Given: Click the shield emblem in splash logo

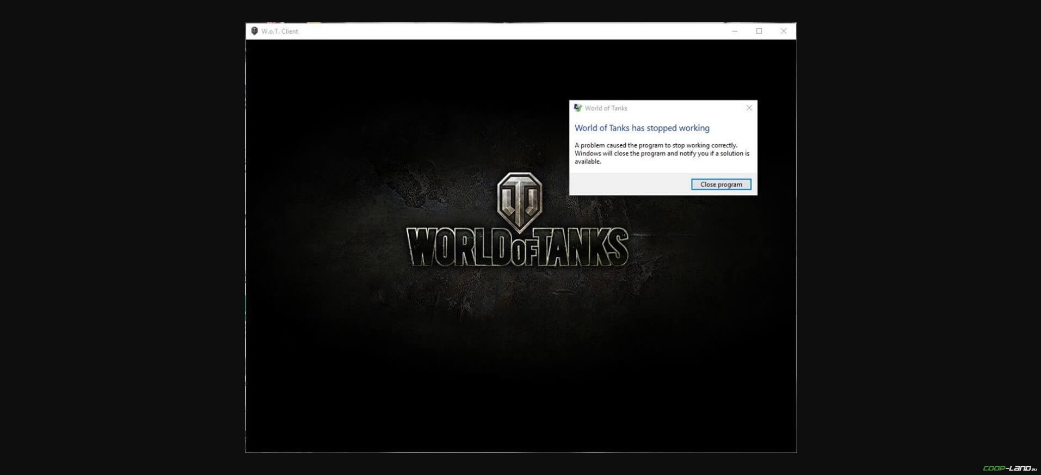Looking at the screenshot, I should (x=519, y=200).
